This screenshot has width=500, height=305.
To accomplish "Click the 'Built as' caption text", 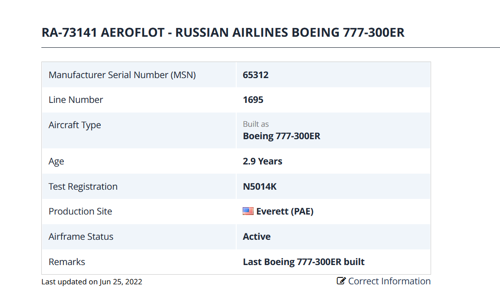I will pyautogui.click(x=256, y=124).
